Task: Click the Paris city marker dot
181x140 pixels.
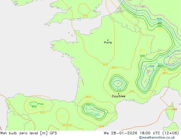Action: [x=108, y=40]
